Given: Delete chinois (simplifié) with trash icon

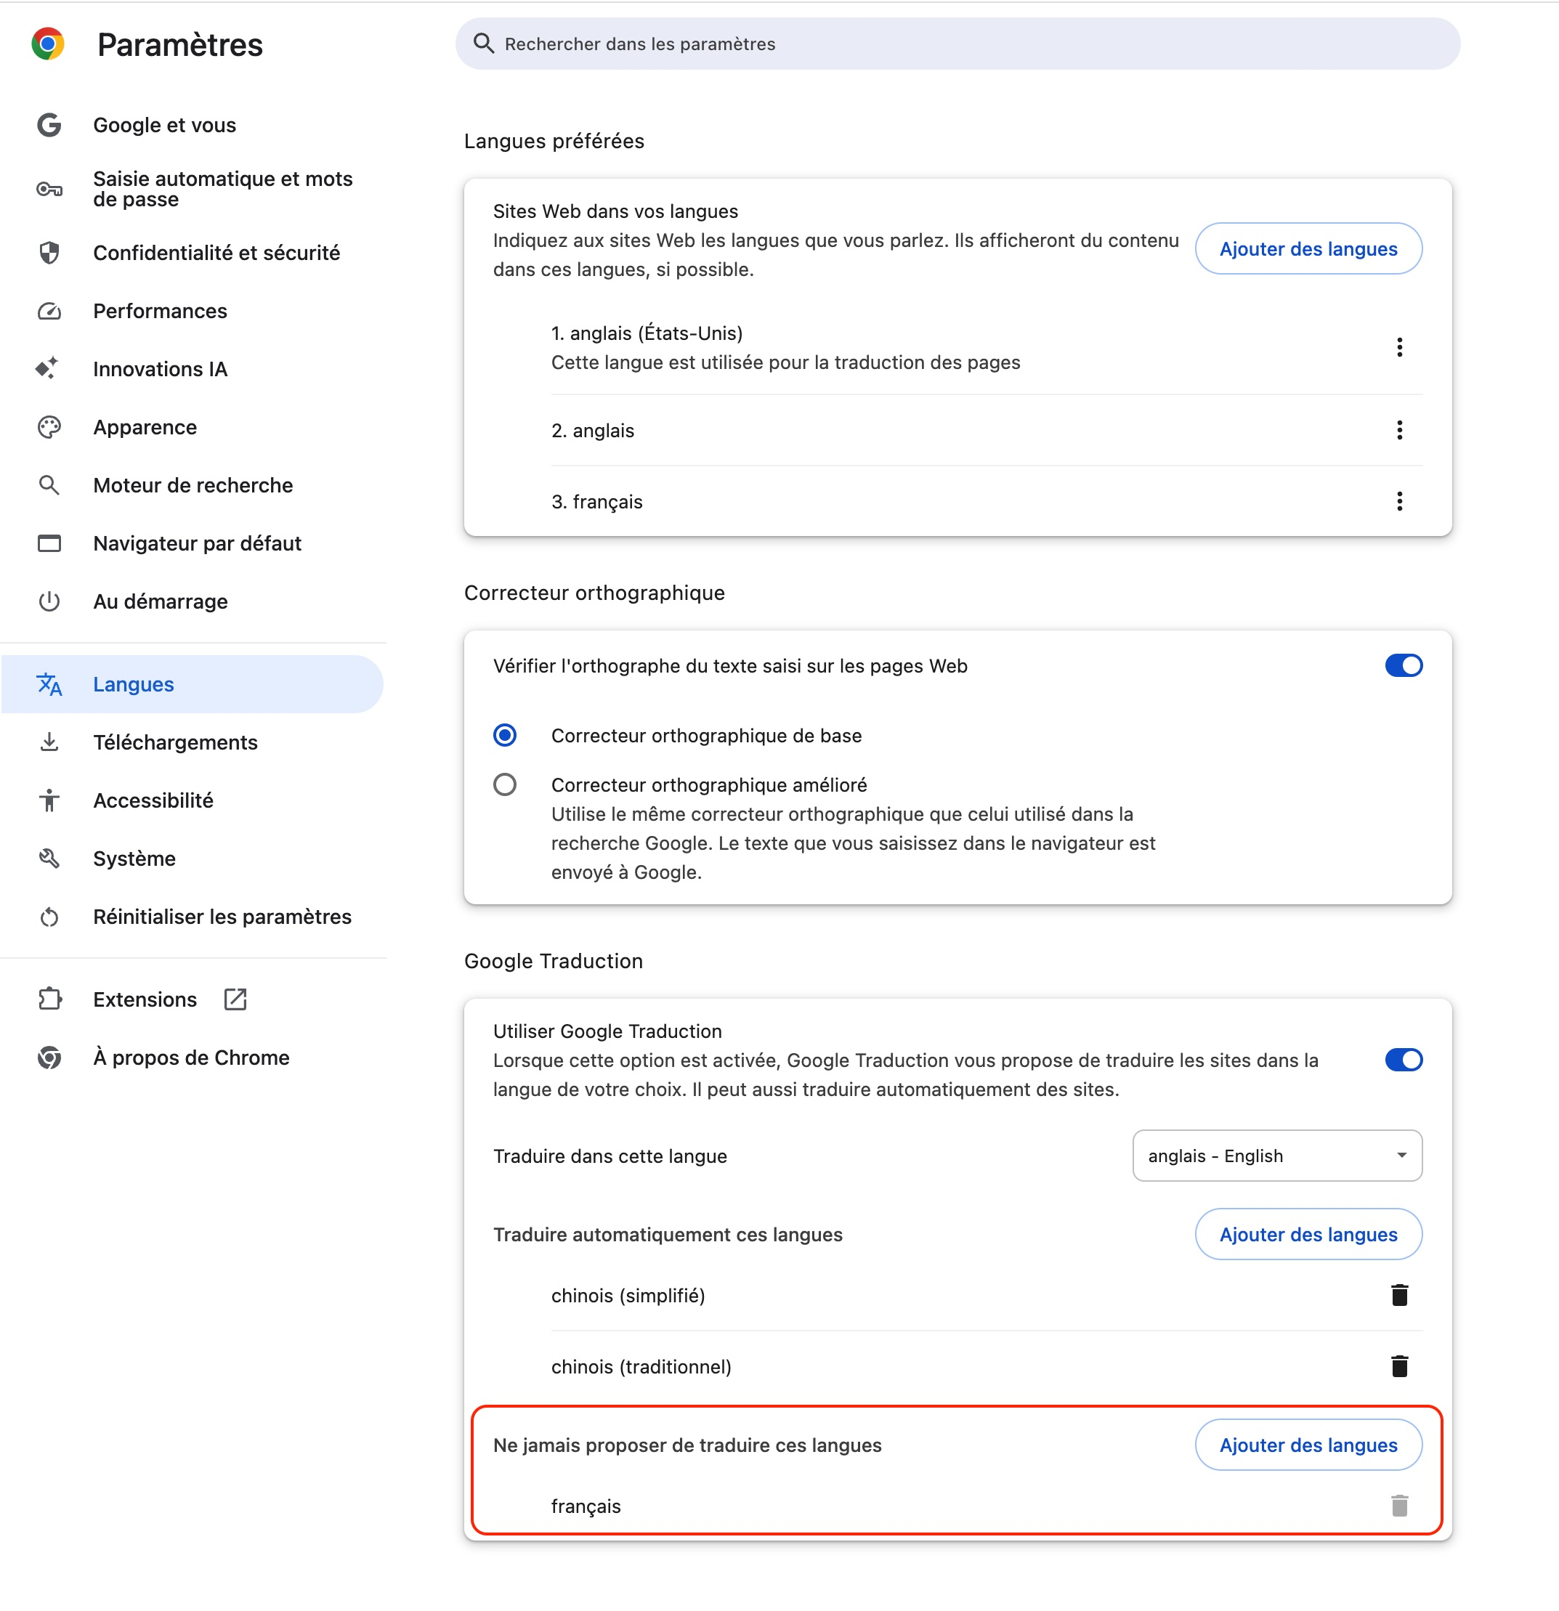Looking at the screenshot, I should [1398, 1294].
